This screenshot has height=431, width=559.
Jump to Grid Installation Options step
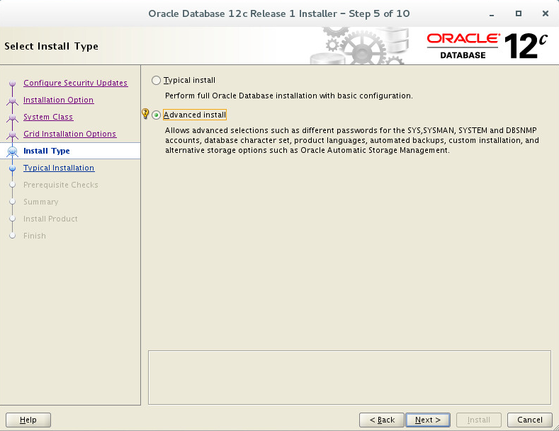(x=69, y=134)
